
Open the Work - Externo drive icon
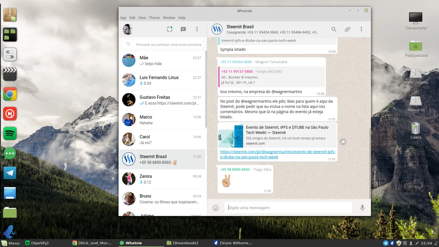pos(416,76)
